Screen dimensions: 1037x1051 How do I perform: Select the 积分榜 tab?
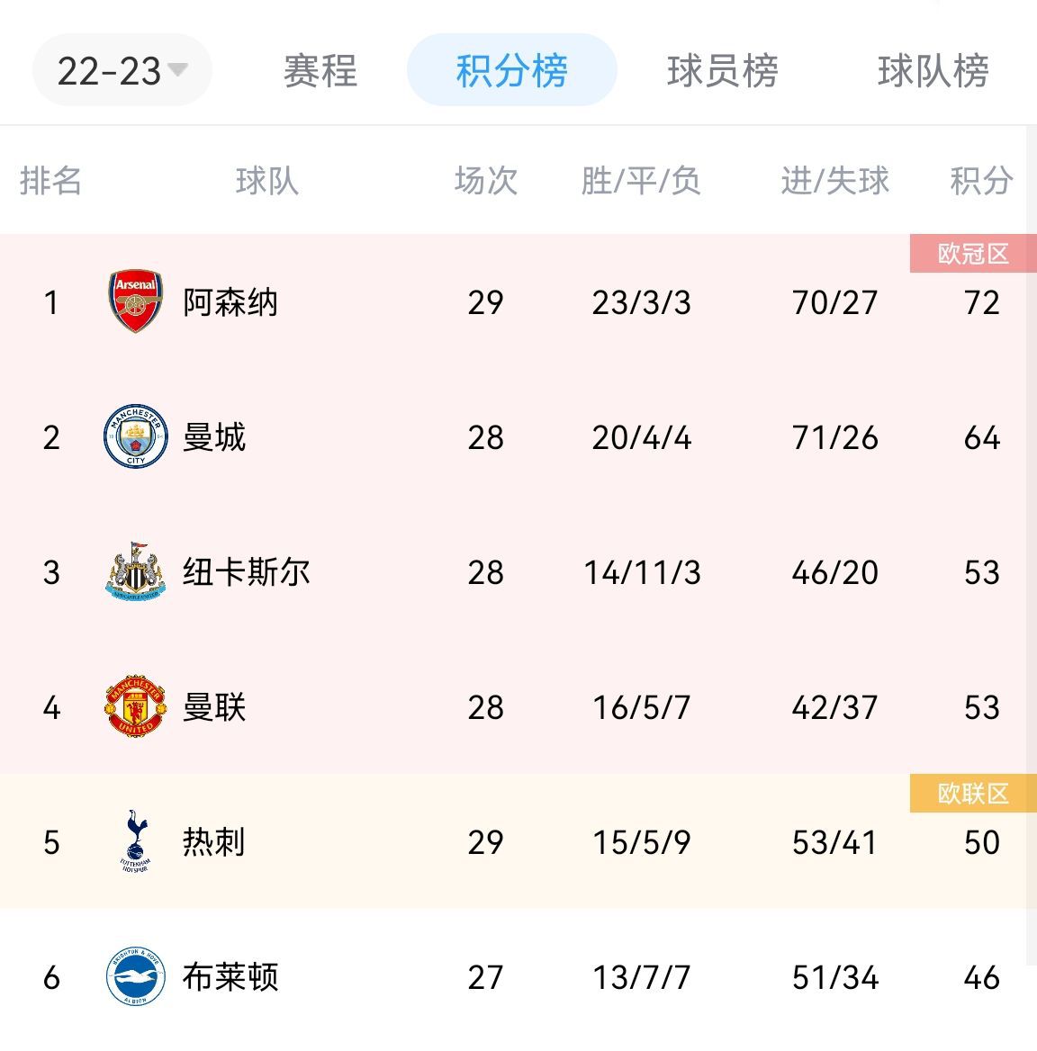[x=511, y=70]
